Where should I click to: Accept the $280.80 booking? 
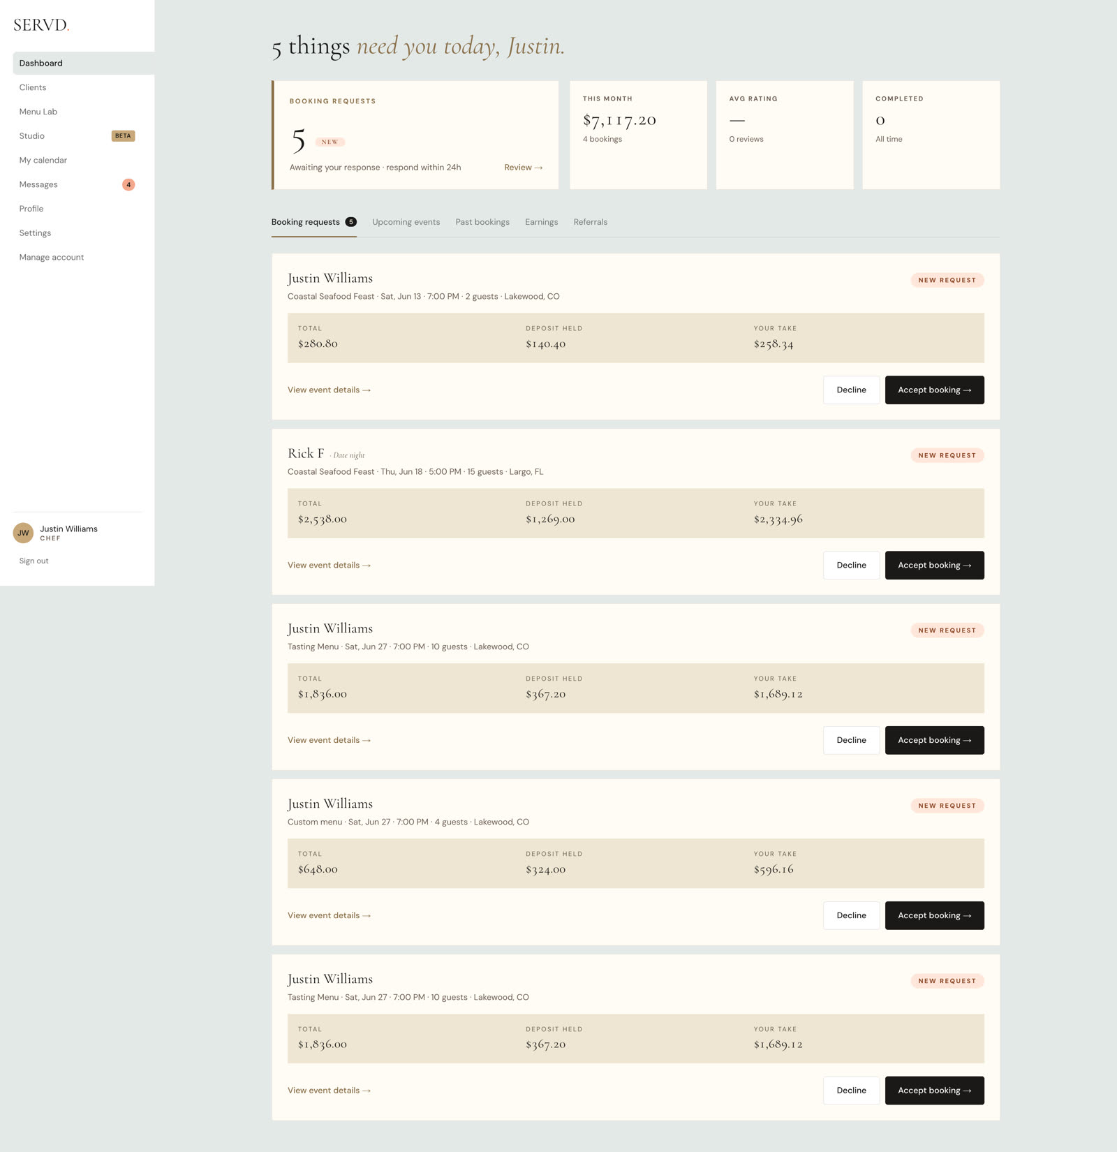(x=935, y=390)
